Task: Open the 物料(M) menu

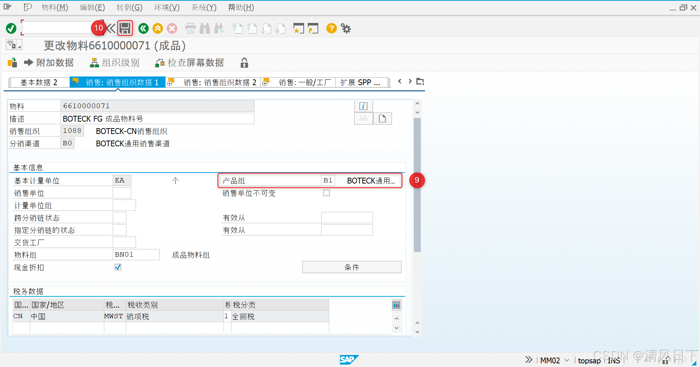Action: [x=55, y=7]
